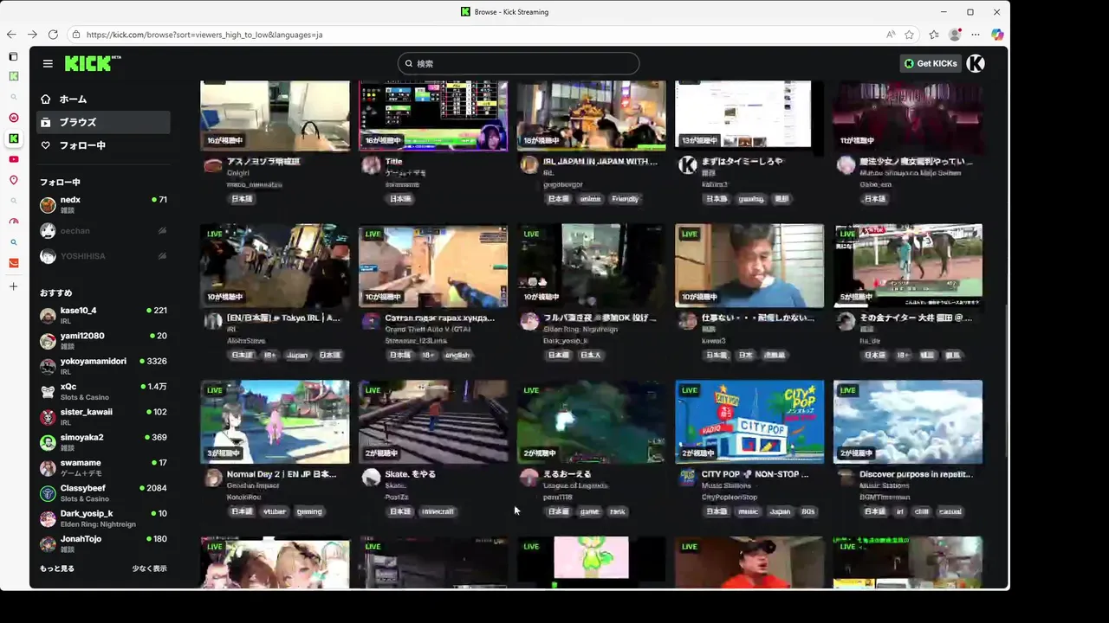Click the minecraft tag under Skate stream
This screenshot has height=623, width=1109.
click(438, 511)
